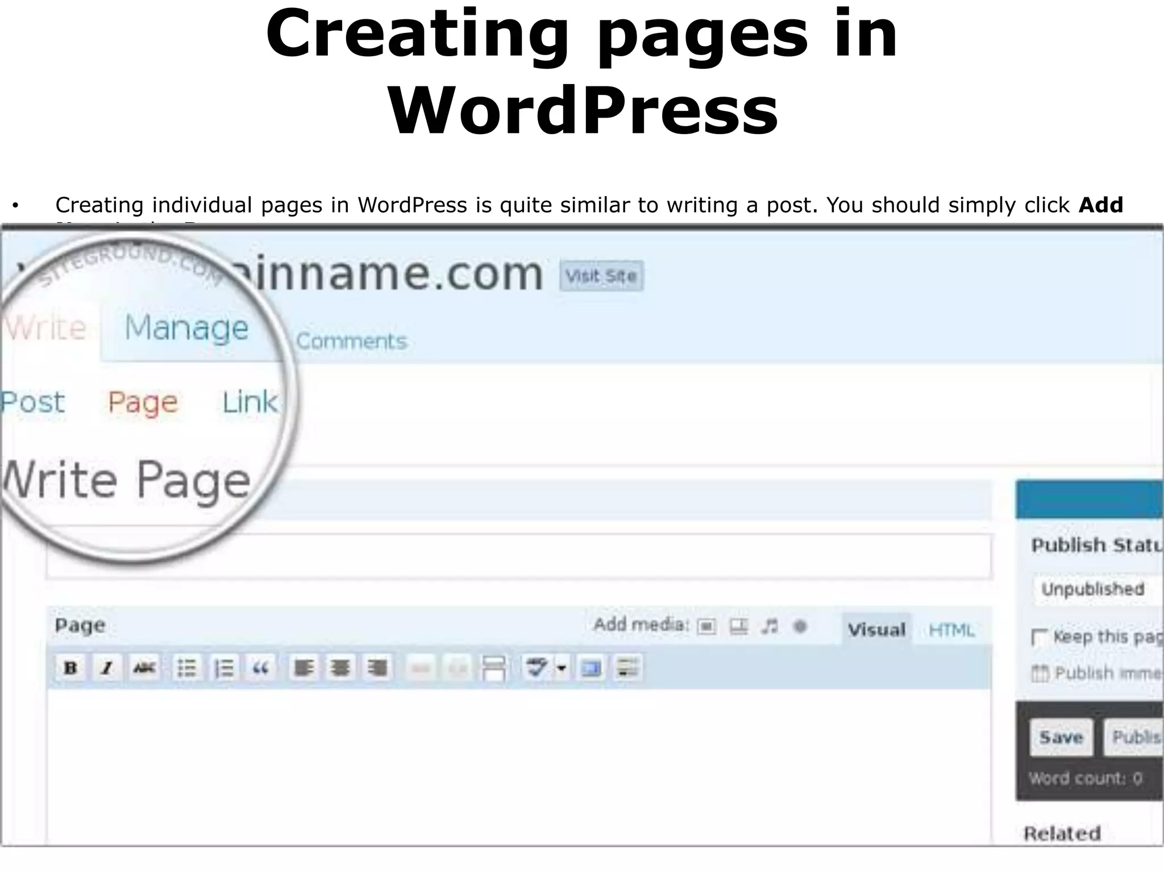Toggle fullscreen editing mode
Screen dimensions: 1164x873
591,668
